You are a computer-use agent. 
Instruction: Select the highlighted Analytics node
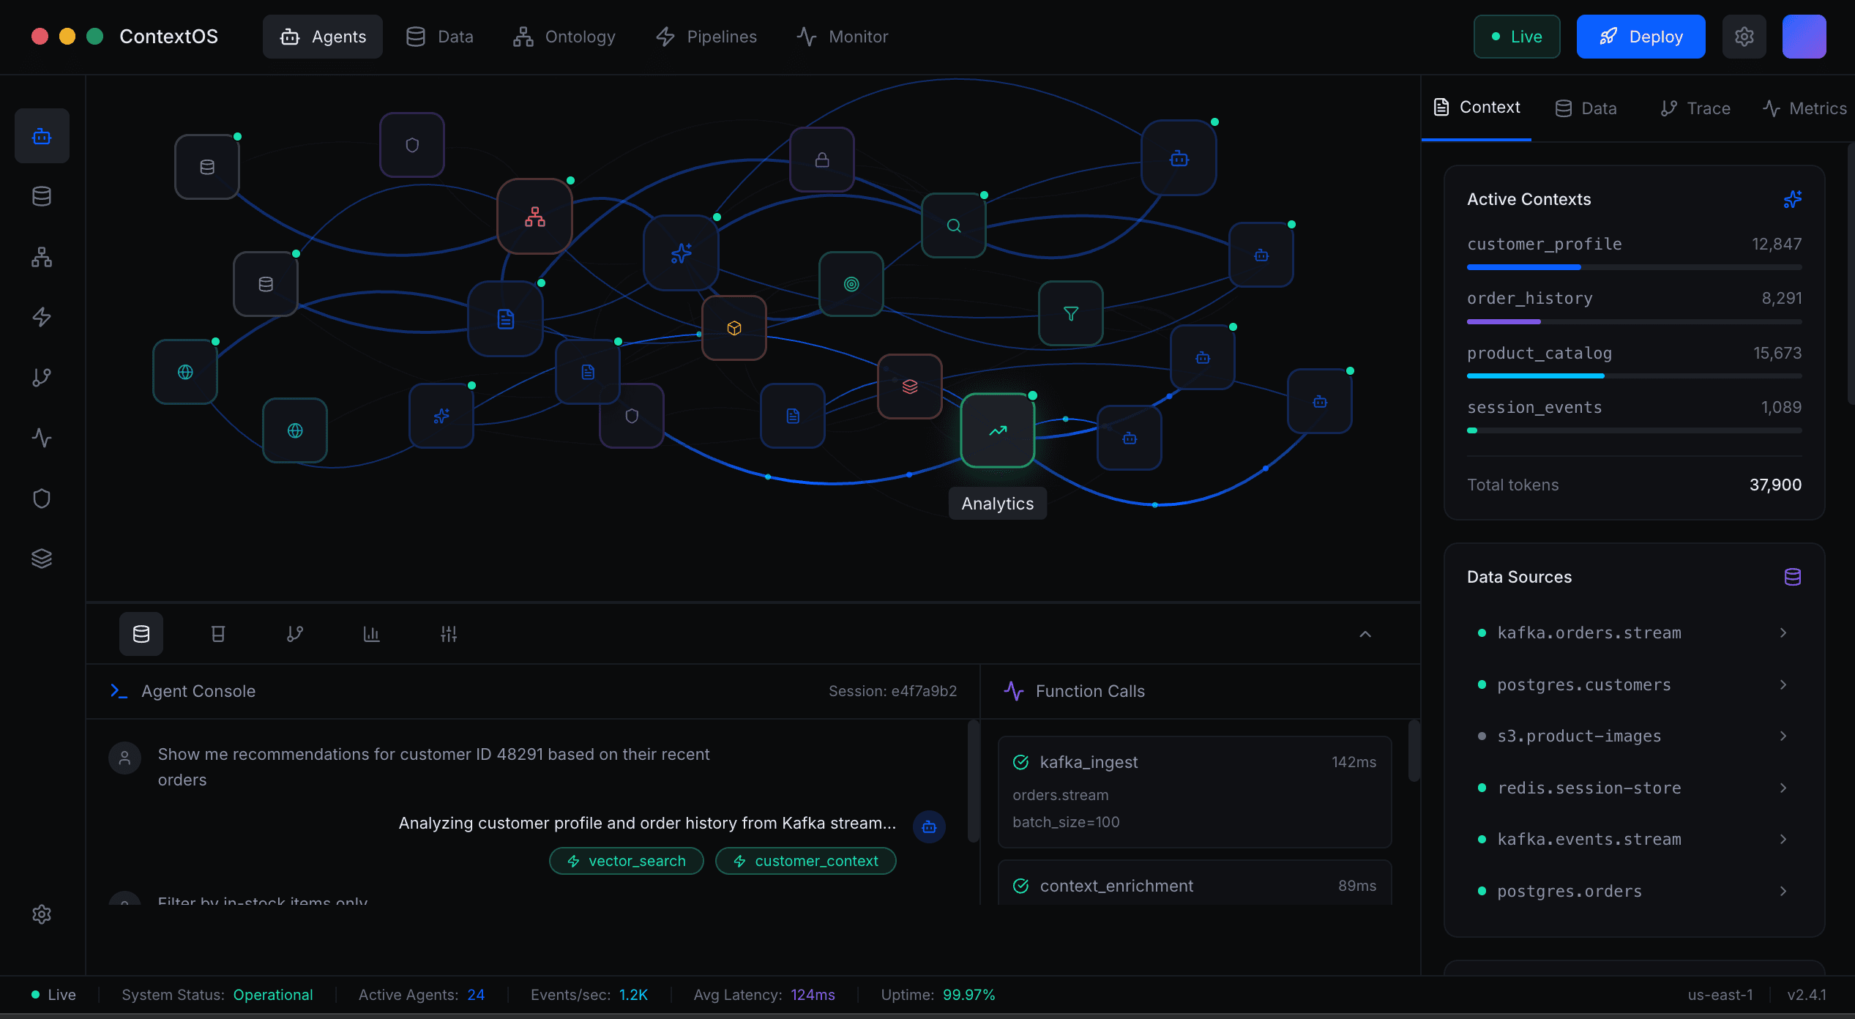click(997, 430)
